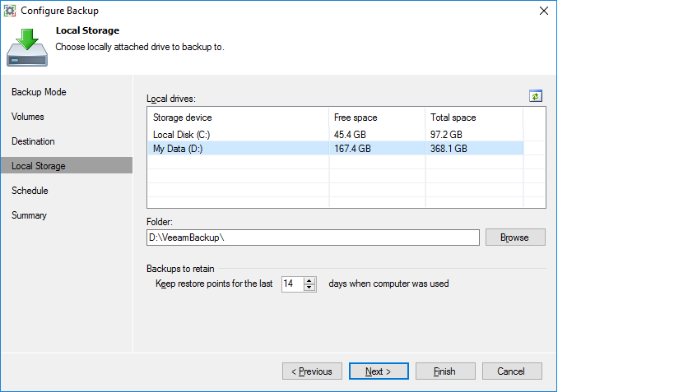Image resolution: width=674 pixels, height=392 pixels.
Task: Open the Backup Mode step
Action: pyautogui.click(x=39, y=92)
